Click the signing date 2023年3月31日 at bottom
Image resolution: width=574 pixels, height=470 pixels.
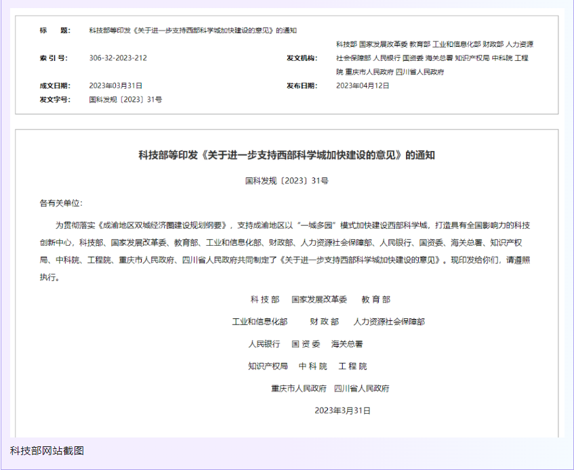(x=342, y=410)
